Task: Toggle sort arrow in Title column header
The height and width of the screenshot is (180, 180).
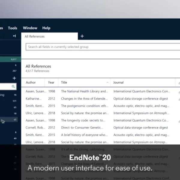Action: 107,82
